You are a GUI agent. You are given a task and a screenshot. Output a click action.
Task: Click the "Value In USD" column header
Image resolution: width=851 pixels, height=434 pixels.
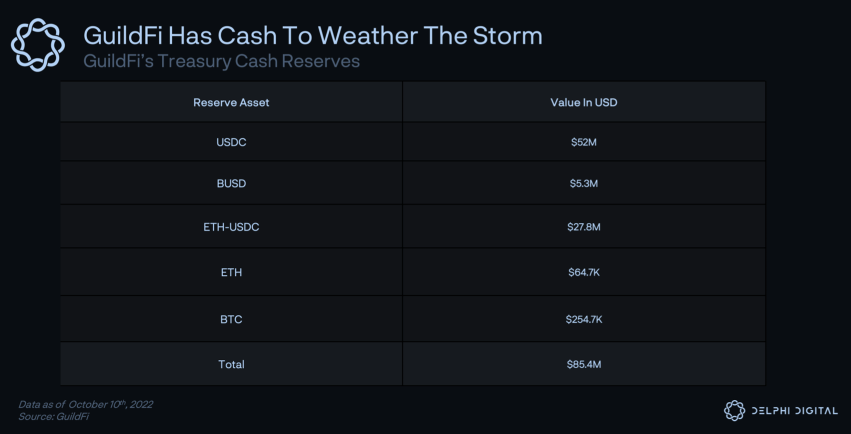[584, 102]
